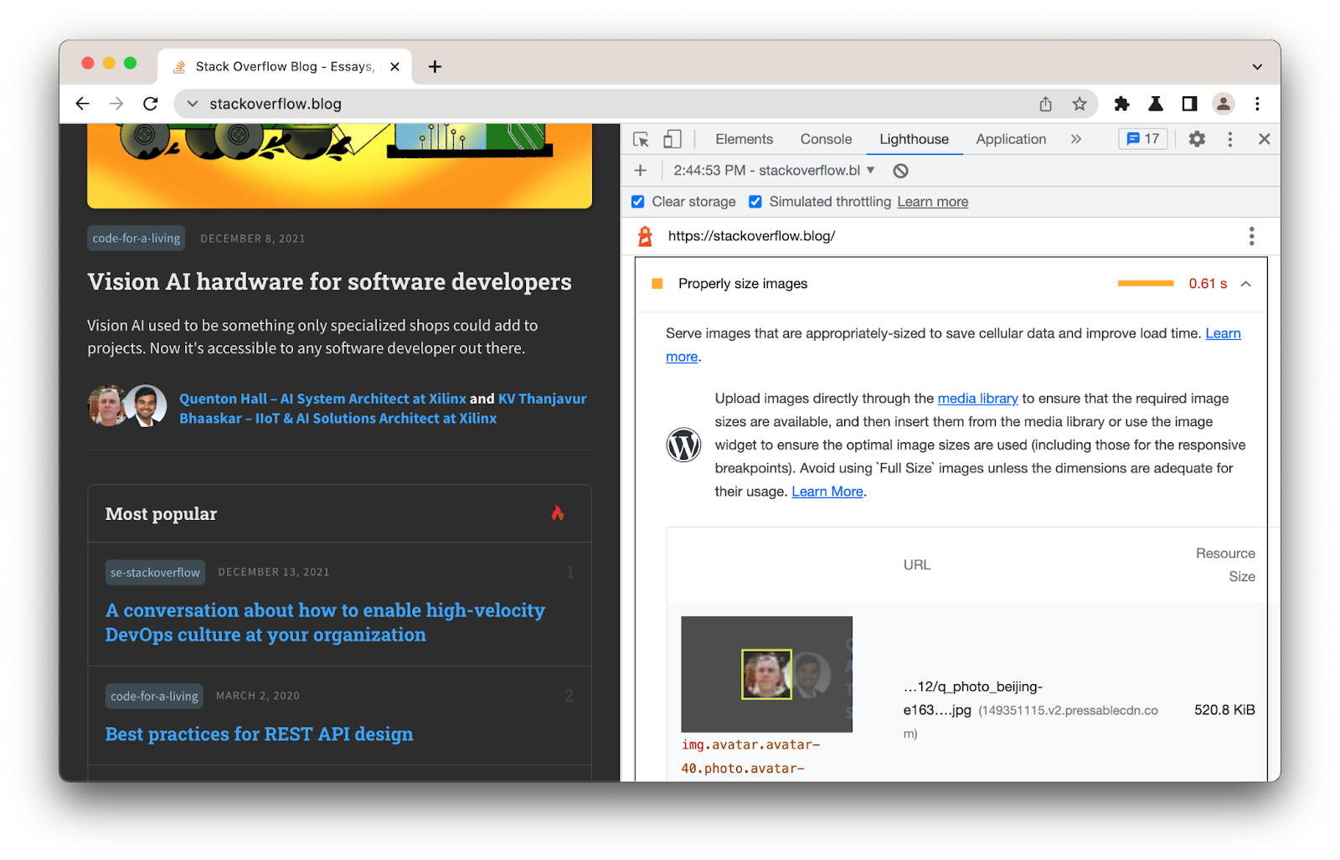Open DevTools settings gear

click(x=1197, y=139)
